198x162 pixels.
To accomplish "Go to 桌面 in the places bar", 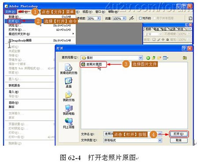I will 69,83.
